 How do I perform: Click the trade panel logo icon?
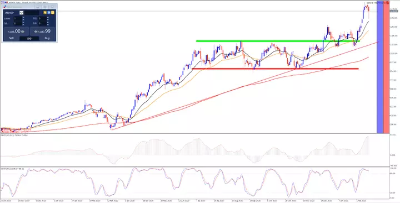point(5,7)
